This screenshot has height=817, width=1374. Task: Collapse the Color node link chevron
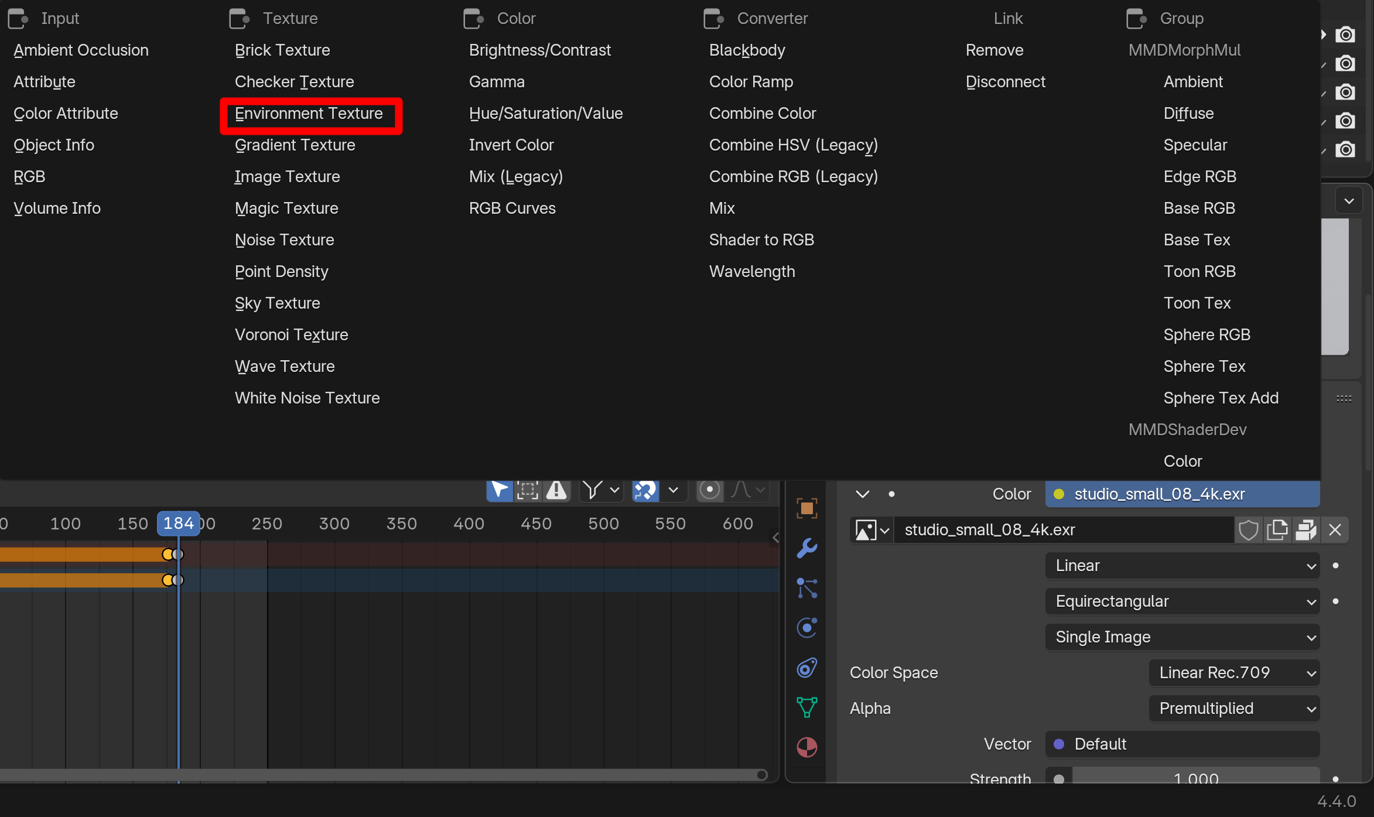(862, 494)
